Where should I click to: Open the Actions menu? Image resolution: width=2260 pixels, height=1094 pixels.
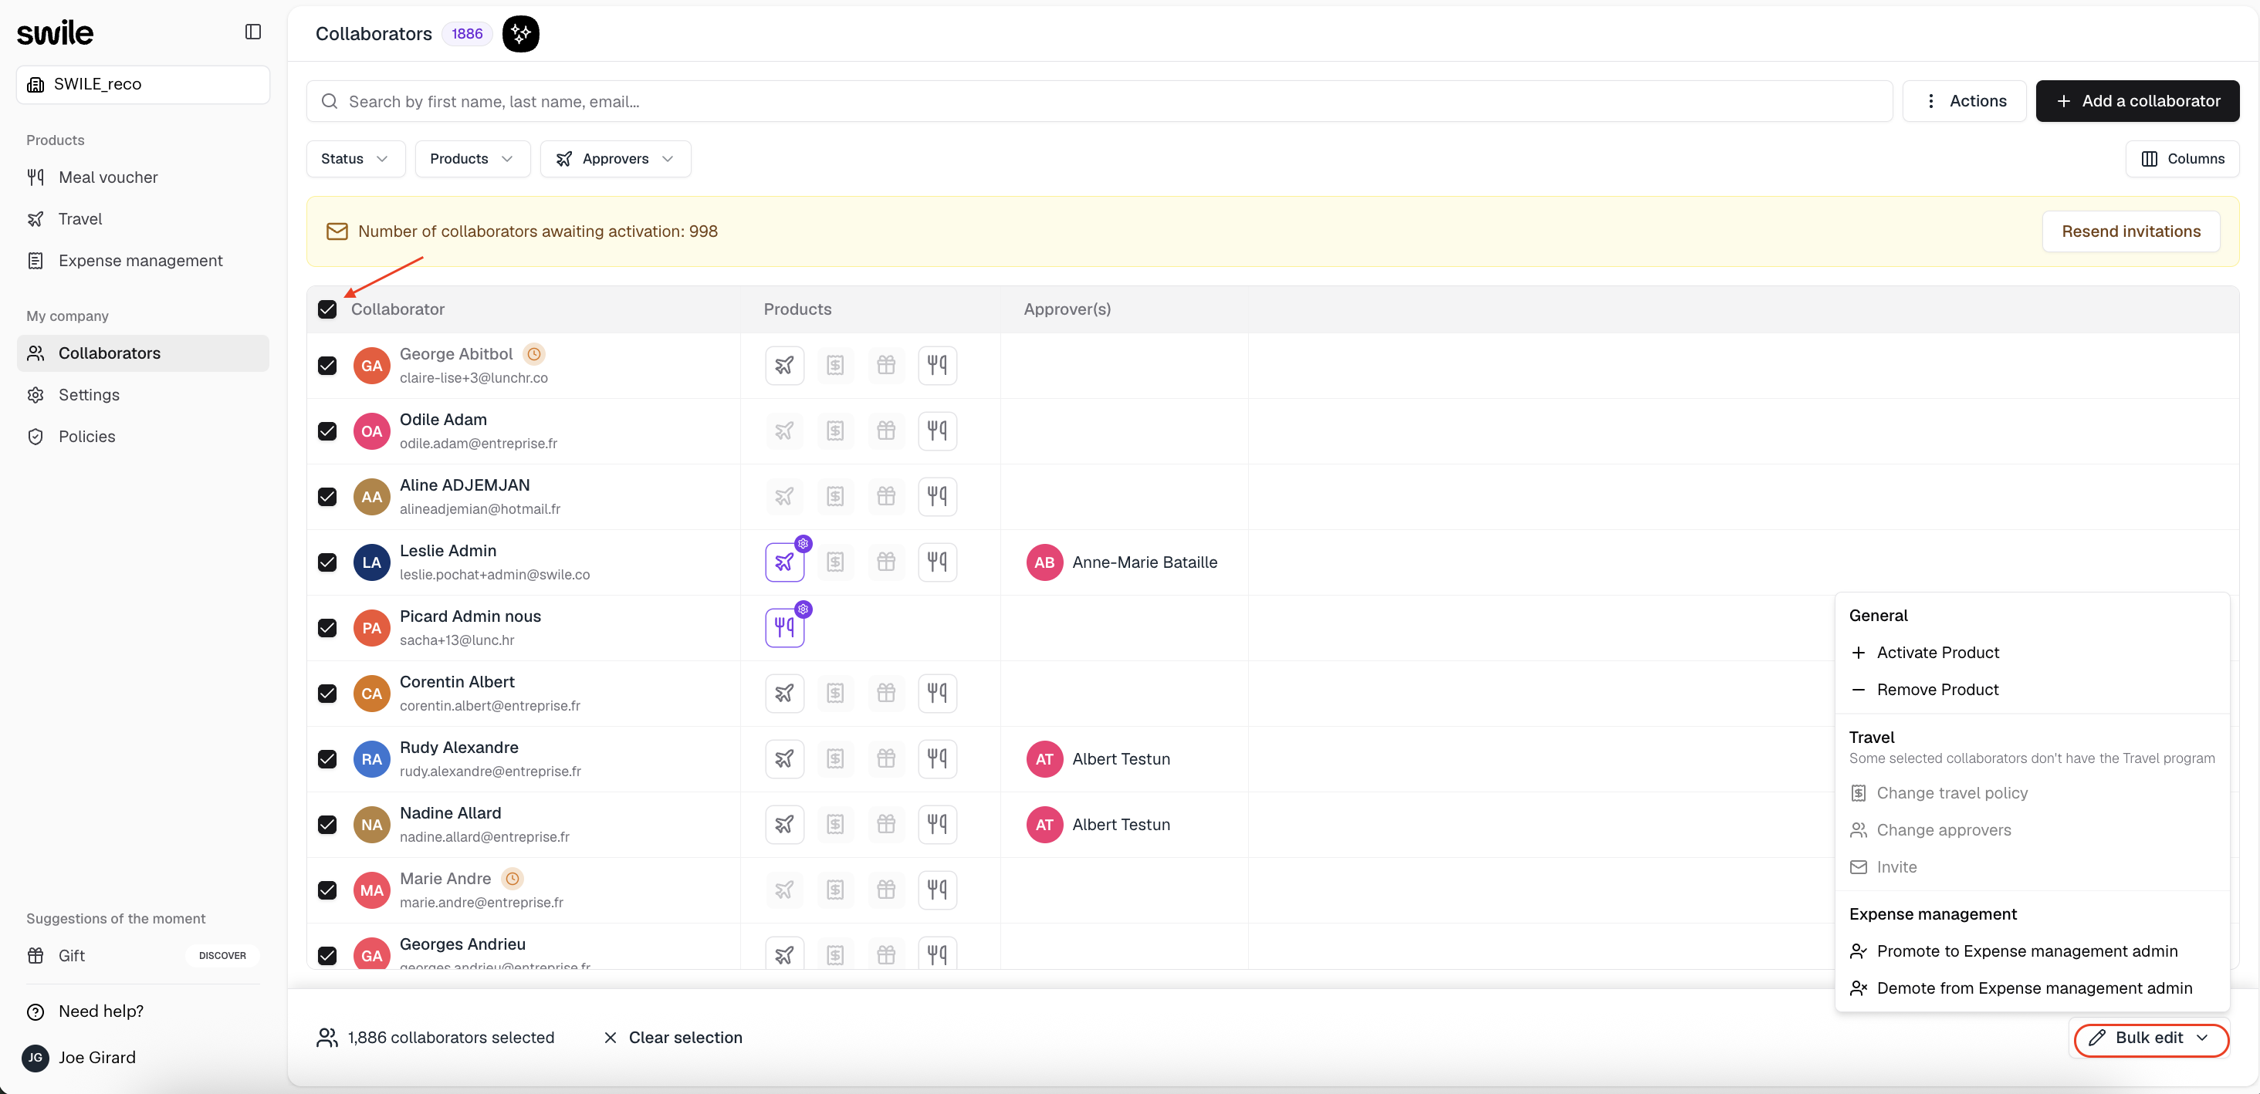tap(1964, 101)
